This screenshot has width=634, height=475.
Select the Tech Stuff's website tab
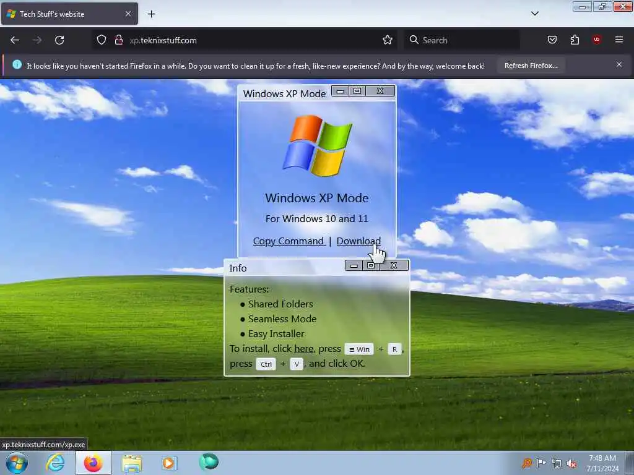[x=69, y=14]
